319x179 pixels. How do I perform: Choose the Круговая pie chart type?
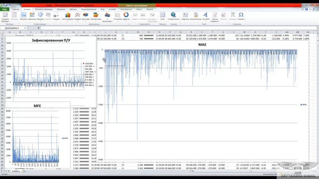86,16
